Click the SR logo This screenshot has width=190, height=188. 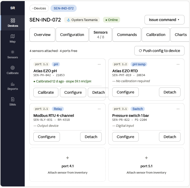[x=13, y=8]
